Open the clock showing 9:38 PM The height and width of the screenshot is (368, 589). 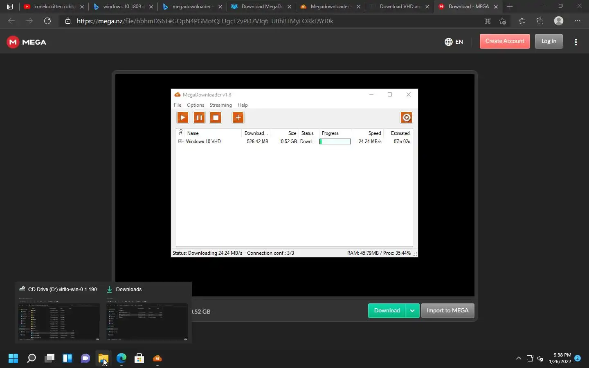pyautogui.click(x=560, y=358)
